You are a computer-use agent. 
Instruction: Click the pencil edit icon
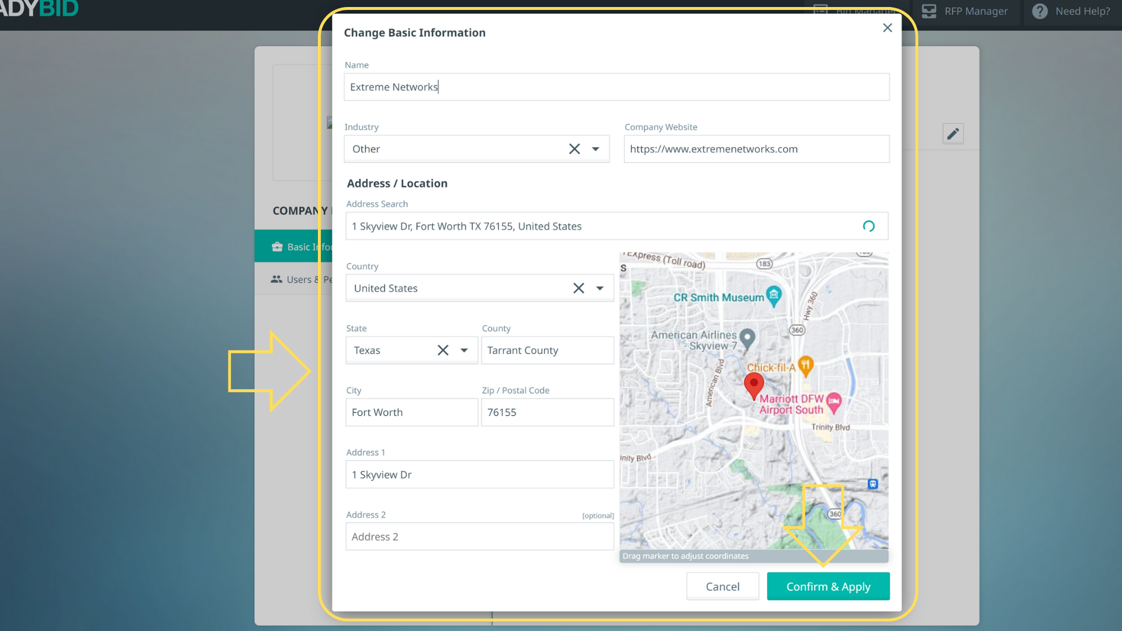coord(953,134)
